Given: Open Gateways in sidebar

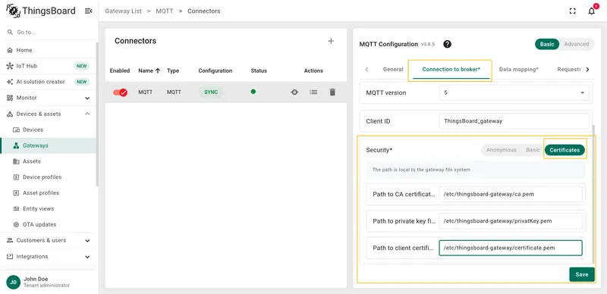Looking at the screenshot, I should pyautogui.click(x=48, y=145).
